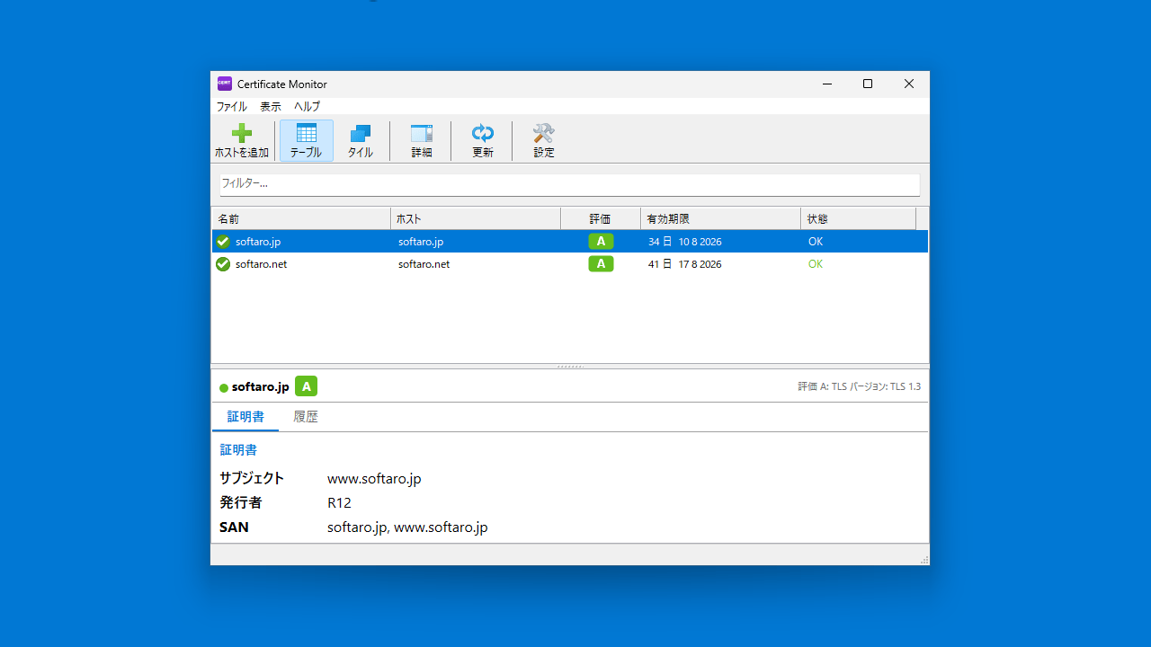Open Settings (設定) tools icon

tap(544, 133)
